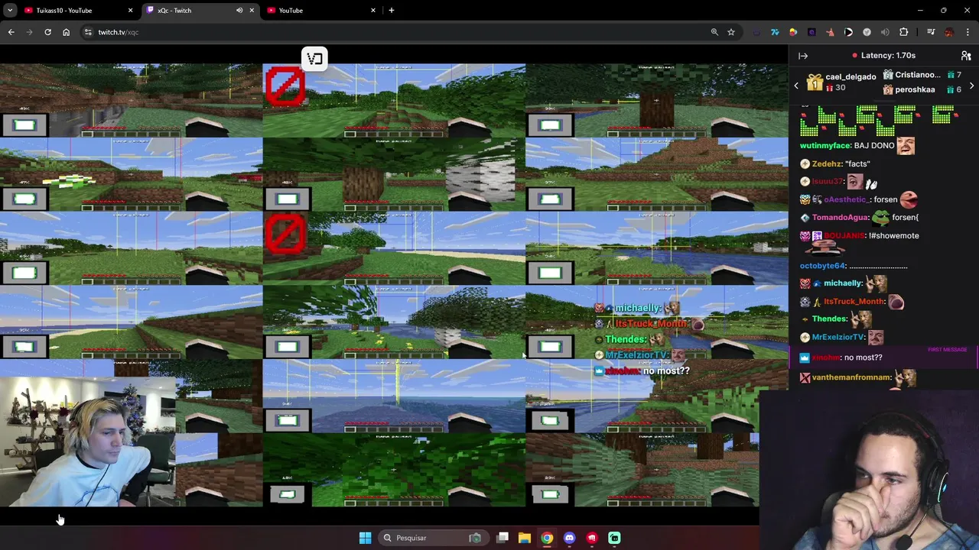Click the Latency 1.70s indicator
The width and height of the screenshot is (979, 550).
pyautogui.click(x=883, y=56)
